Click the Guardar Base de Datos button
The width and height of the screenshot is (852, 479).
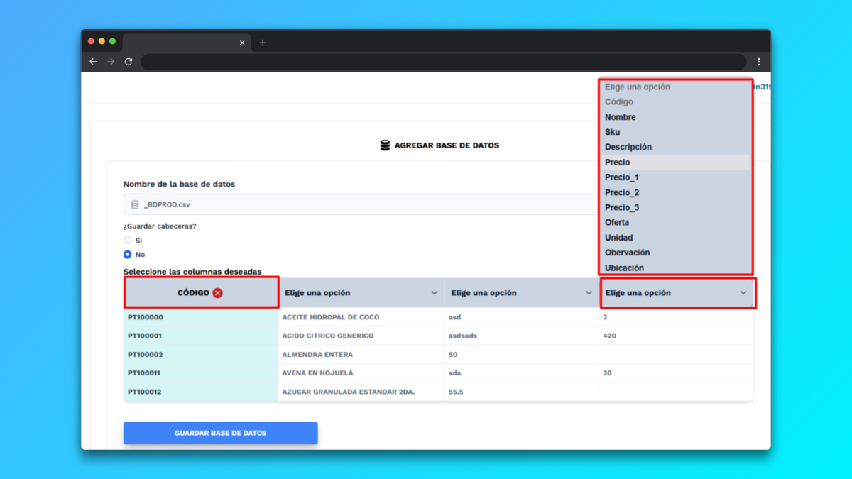[220, 433]
